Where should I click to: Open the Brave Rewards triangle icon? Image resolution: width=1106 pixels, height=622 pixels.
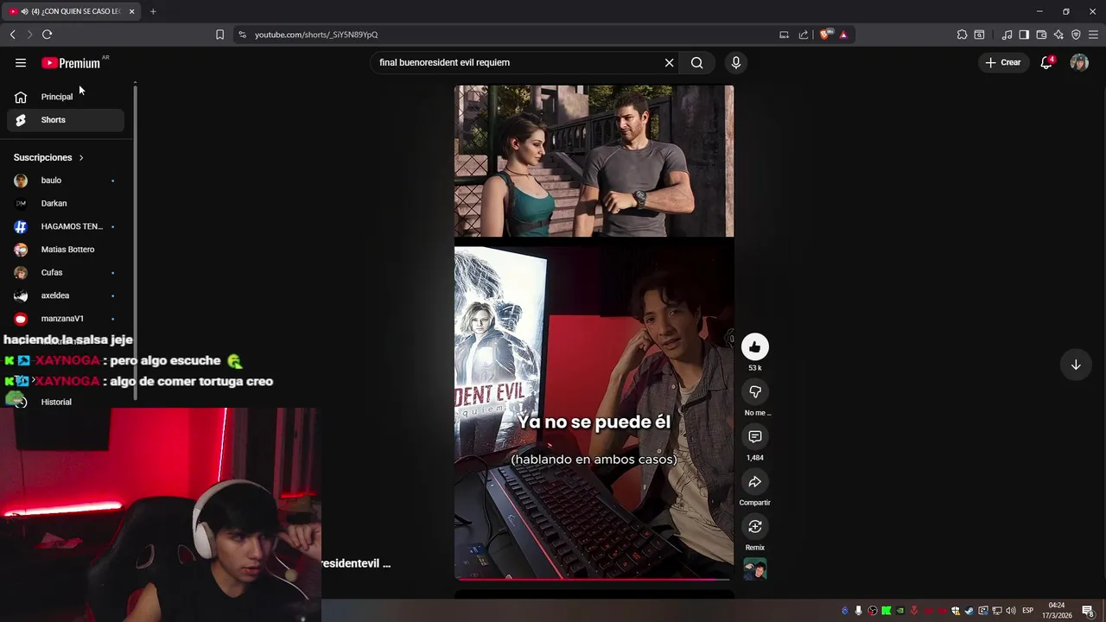click(843, 35)
